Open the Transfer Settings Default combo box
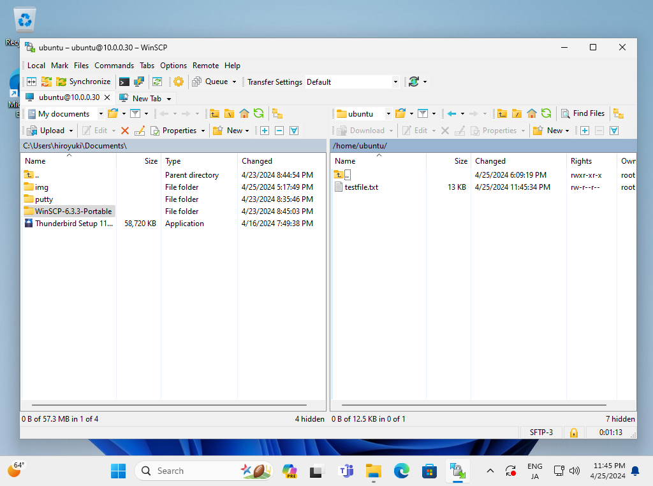 coord(352,82)
